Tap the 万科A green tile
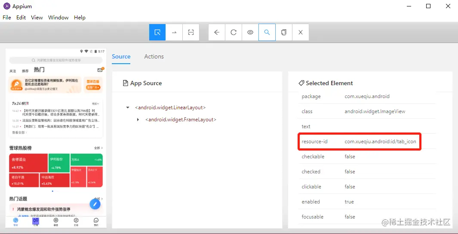458x234 pixels. point(86,160)
